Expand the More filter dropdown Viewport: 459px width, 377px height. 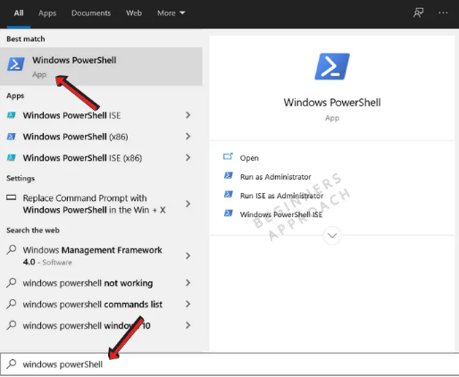[171, 13]
